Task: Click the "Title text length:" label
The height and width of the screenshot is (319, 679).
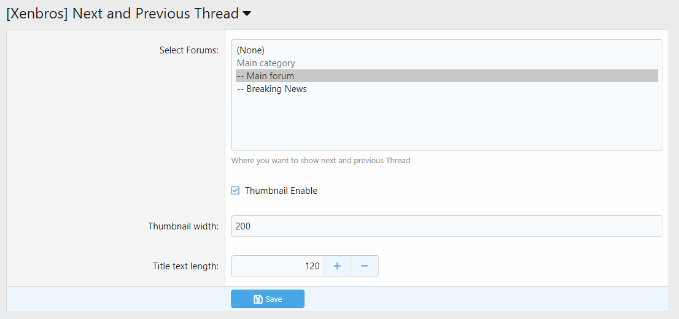Action: click(x=185, y=266)
